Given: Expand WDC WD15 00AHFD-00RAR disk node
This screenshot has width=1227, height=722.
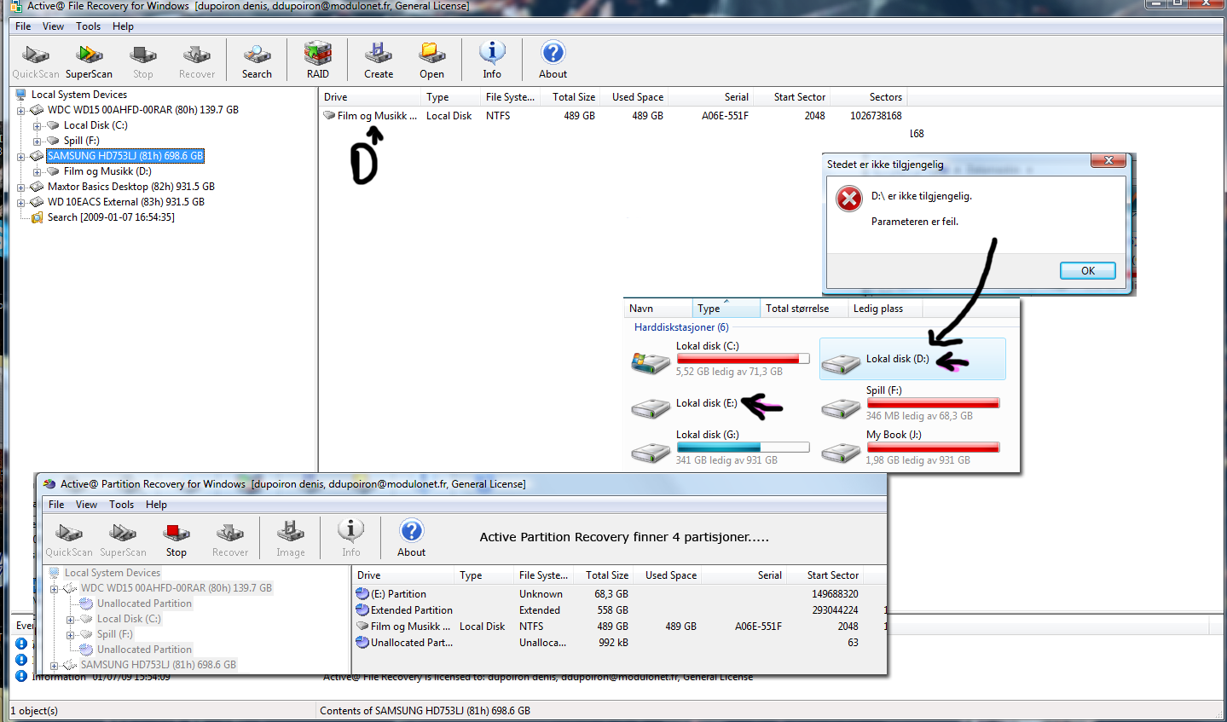Looking at the screenshot, I should 21,110.
